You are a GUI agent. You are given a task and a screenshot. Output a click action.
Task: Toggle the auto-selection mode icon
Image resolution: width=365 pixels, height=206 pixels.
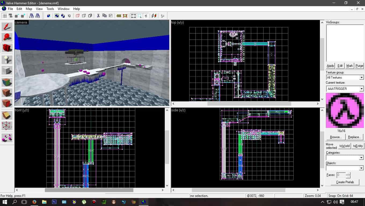[x=140, y=16]
